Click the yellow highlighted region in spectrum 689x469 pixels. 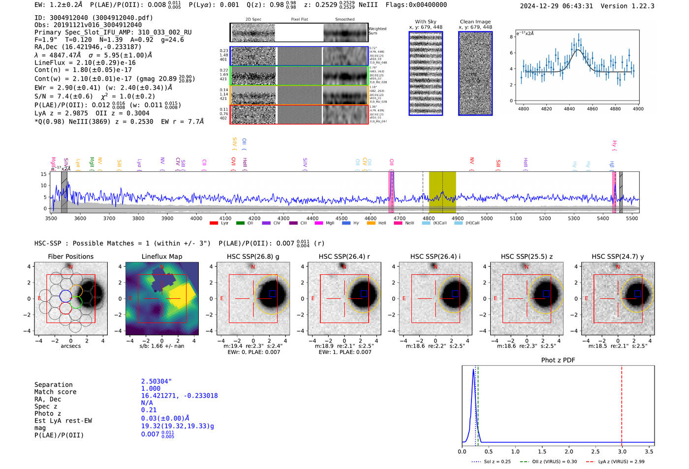click(x=442, y=192)
